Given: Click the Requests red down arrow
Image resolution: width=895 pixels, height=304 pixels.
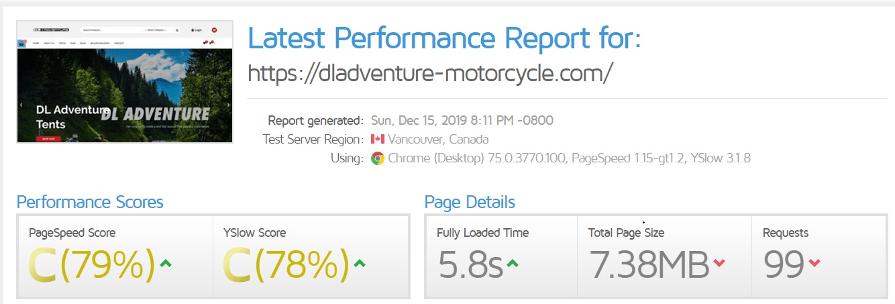Looking at the screenshot, I should click(x=814, y=264).
